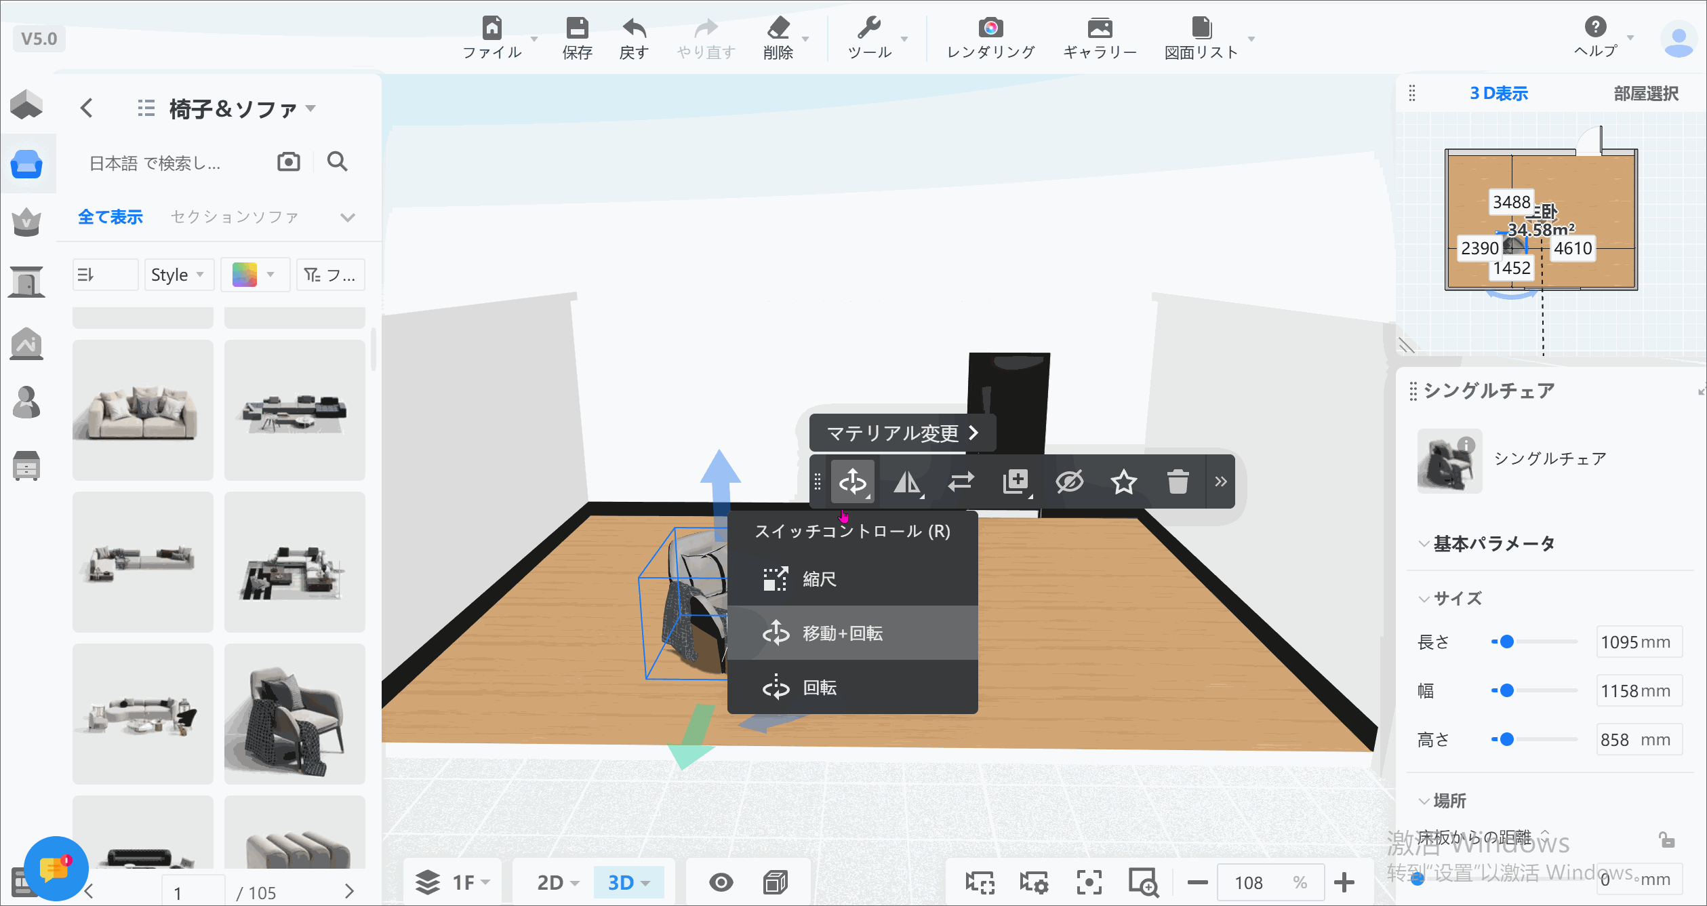
Task: Open the 図面リスト document icon
Action: 1201,28
